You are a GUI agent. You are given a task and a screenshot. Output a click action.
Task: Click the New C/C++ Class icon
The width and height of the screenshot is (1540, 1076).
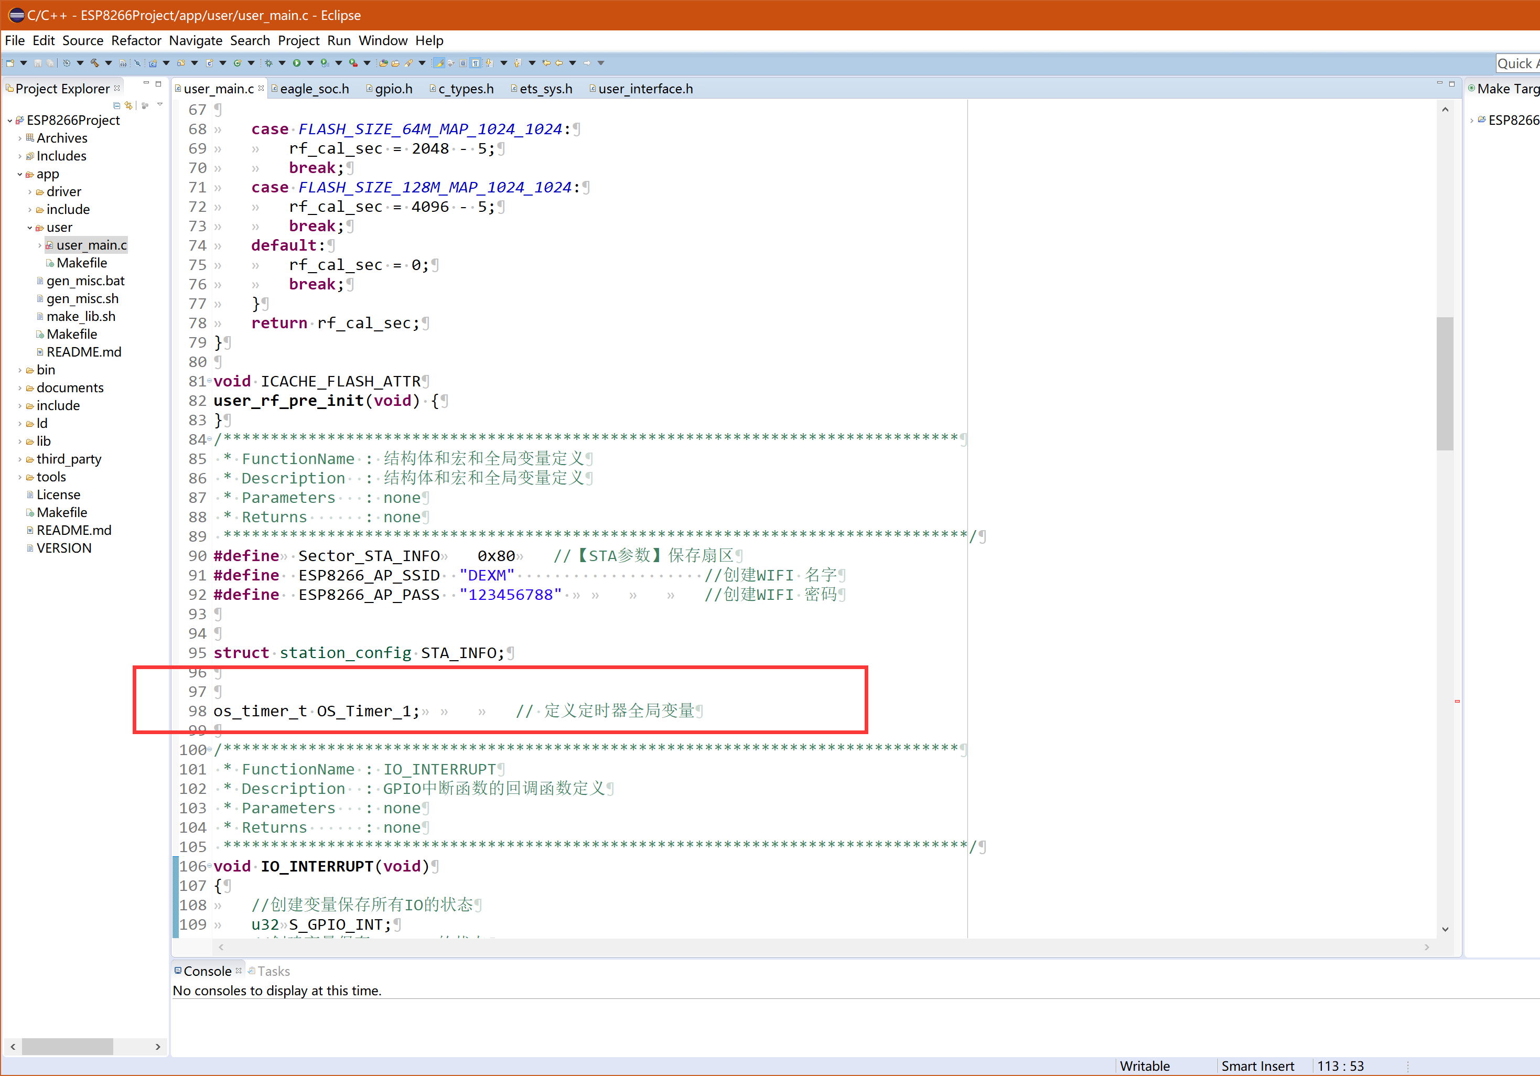238,63
